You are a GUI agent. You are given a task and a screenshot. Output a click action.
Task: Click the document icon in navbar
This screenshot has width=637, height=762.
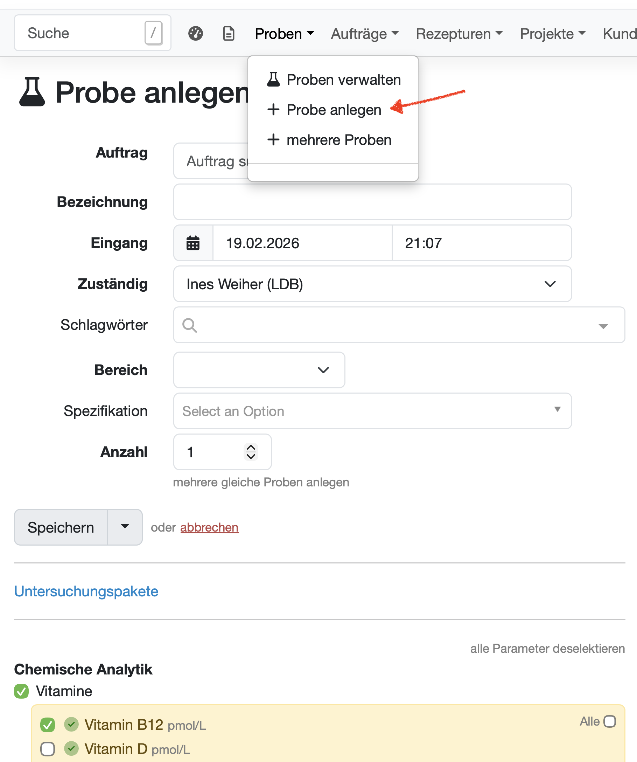[x=229, y=33]
